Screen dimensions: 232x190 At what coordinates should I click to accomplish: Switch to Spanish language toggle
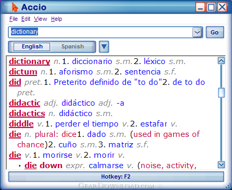tap(72, 46)
